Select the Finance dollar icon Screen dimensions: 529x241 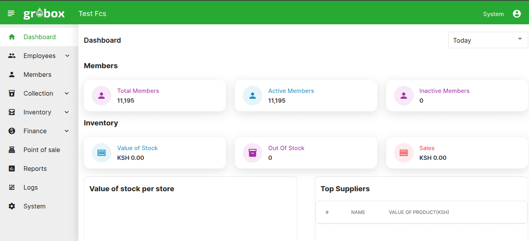pyautogui.click(x=12, y=131)
